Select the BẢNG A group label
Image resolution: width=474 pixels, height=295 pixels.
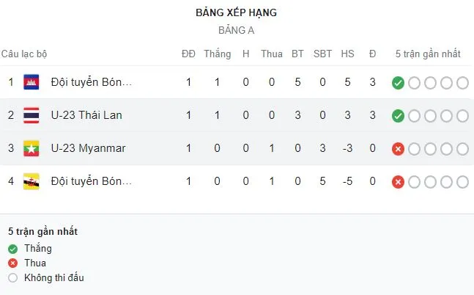coord(237,31)
